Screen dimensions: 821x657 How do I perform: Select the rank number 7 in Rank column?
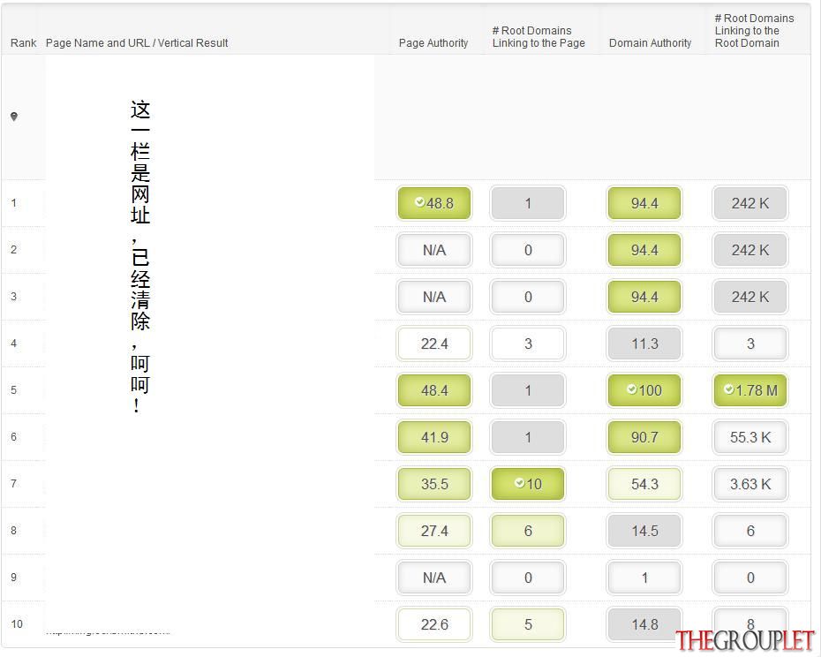[x=13, y=484]
